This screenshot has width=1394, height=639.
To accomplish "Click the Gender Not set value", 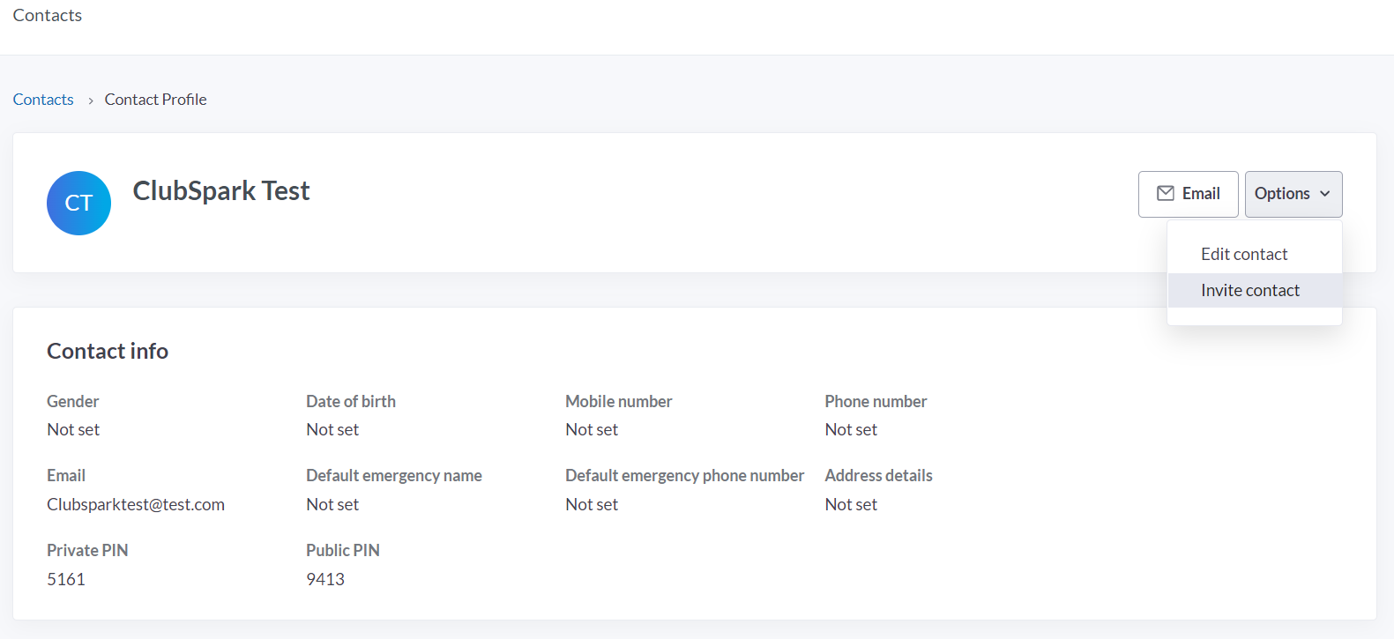I will pos(73,429).
